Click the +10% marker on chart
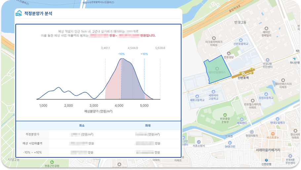Viewport: 301px width, 170px height. click(x=144, y=54)
